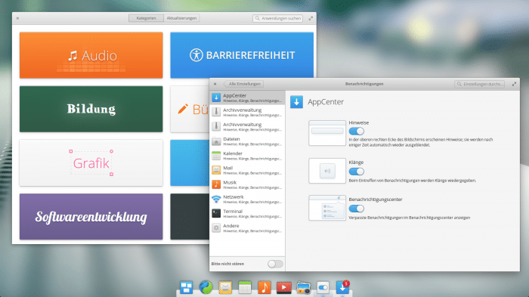Viewport: 529px width, 297px height.
Task: Maximize the Benachrichtigungen settings window
Action: click(514, 84)
